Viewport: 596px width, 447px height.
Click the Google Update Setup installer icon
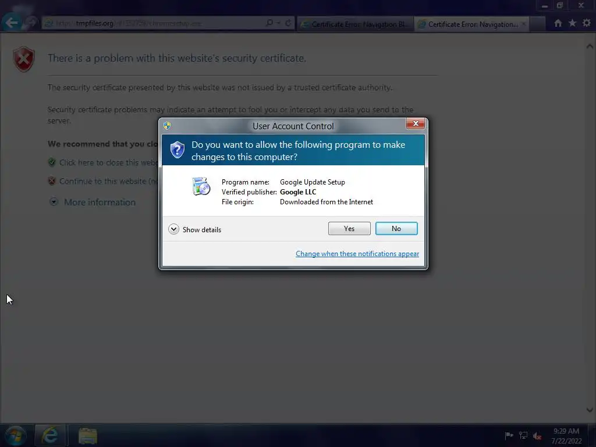click(x=201, y=186)
